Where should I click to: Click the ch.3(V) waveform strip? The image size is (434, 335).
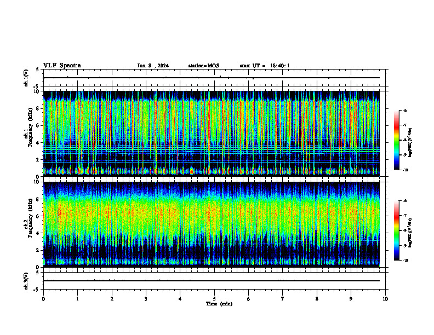click(214, 281)
